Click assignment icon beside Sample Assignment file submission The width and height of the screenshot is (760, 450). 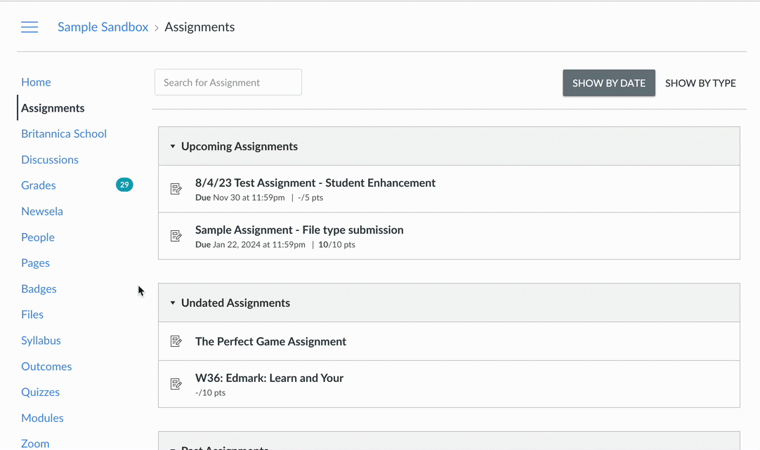point(176,235)
